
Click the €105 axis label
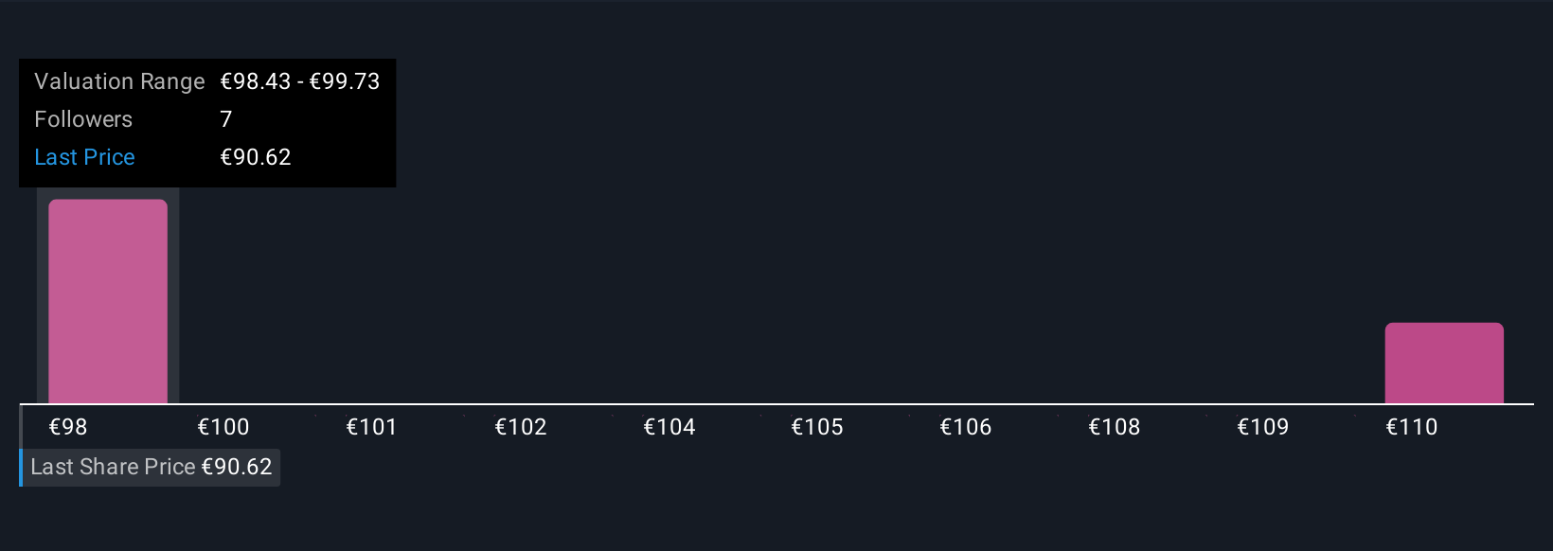(x=817, y=427)
